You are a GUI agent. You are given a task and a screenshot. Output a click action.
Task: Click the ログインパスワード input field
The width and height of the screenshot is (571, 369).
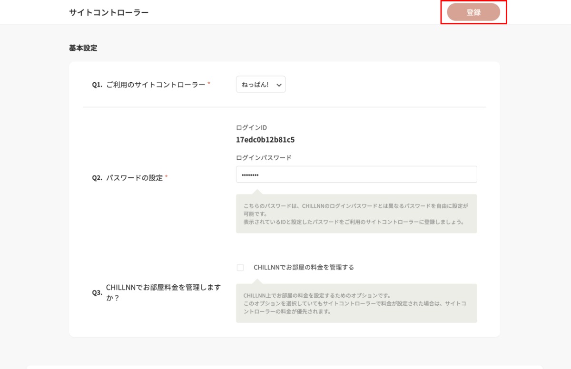tap(356, 175)
